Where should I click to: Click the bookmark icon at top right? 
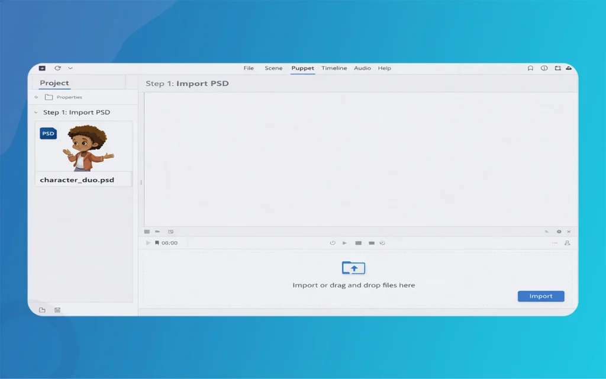(x=530, y=68)
